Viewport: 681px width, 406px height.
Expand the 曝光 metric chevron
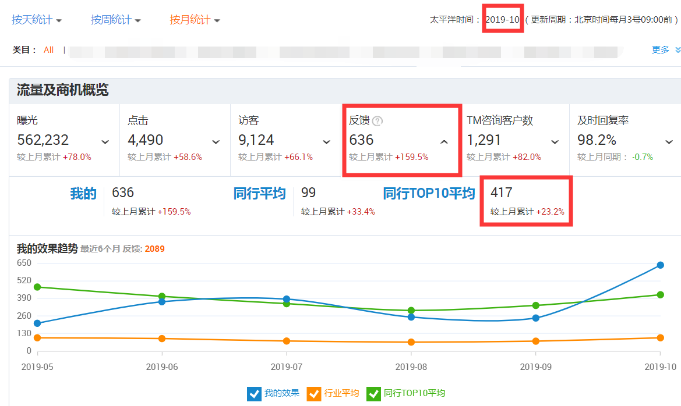coord(105,141)
